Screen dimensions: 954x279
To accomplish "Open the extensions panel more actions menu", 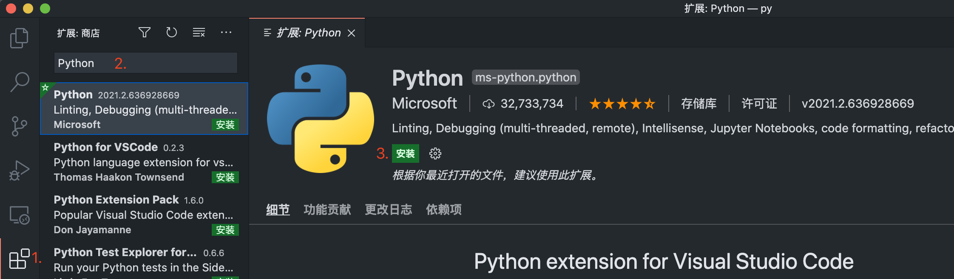I will [226, 33].
